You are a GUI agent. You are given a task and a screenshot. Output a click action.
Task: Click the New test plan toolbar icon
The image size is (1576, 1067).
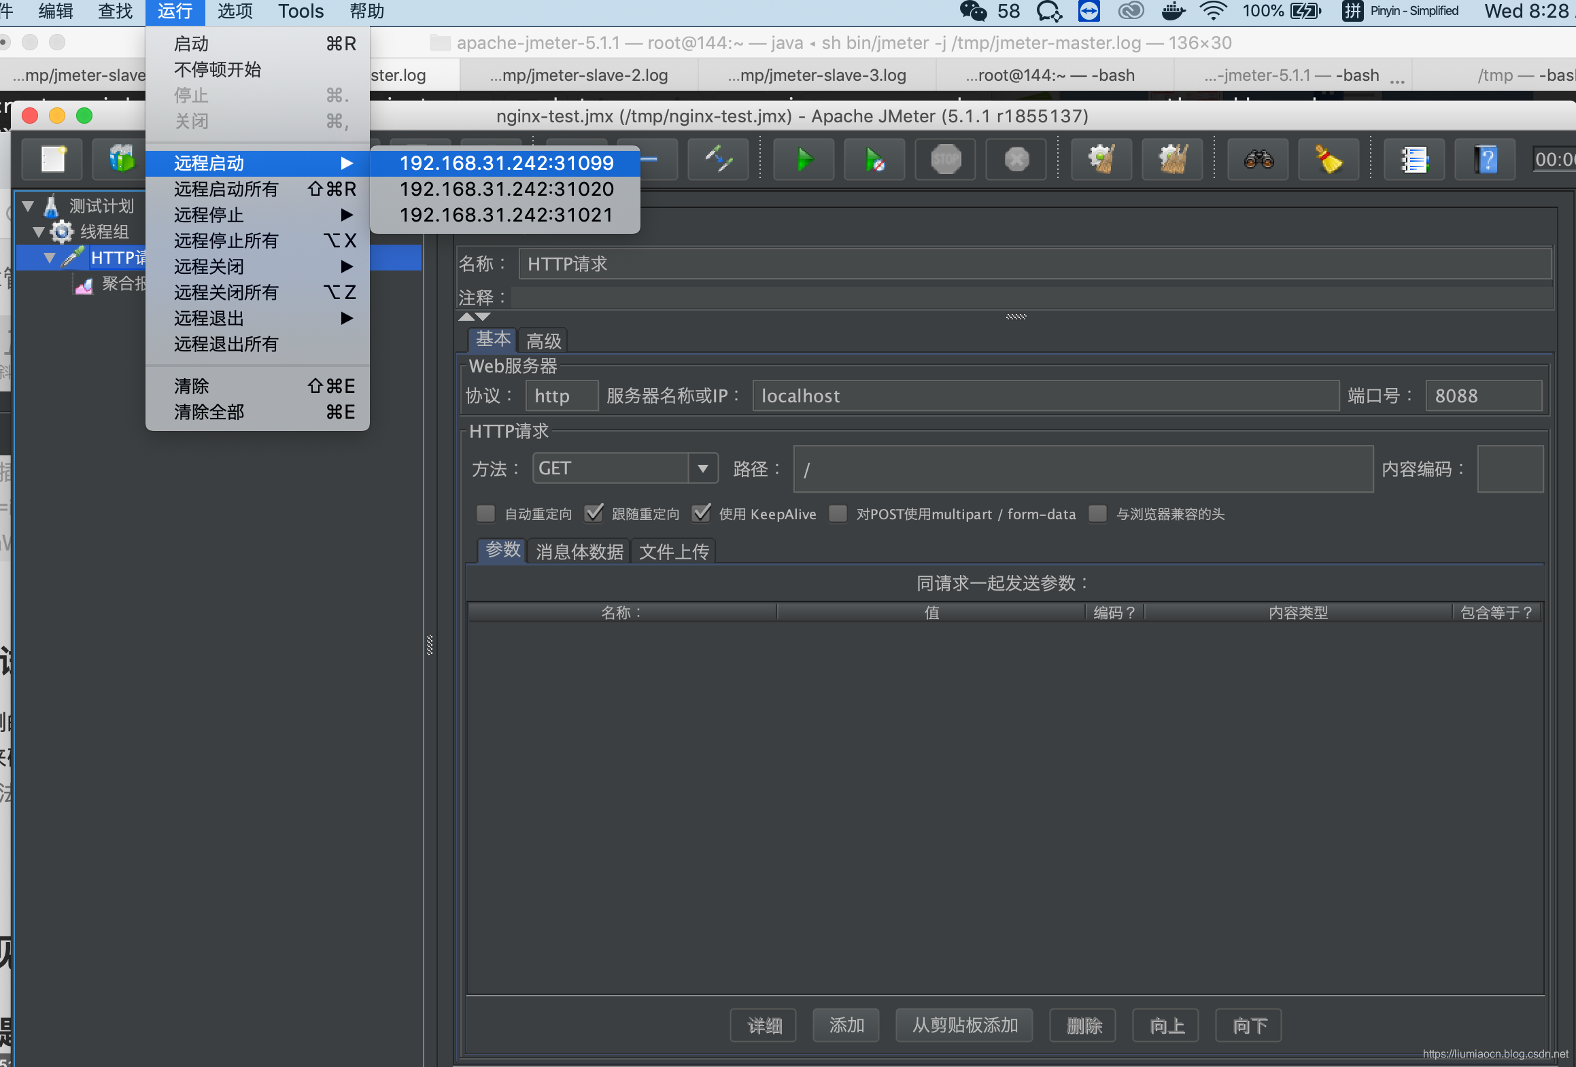53,160
